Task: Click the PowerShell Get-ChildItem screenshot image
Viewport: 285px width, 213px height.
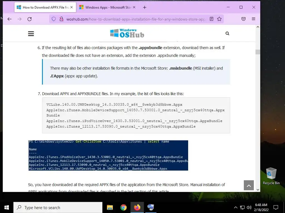Action: pyautogui.click(x=108, y=155)
